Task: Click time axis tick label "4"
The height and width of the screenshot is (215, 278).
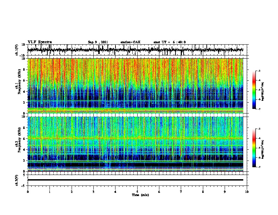Action: [x=115, y=192]
